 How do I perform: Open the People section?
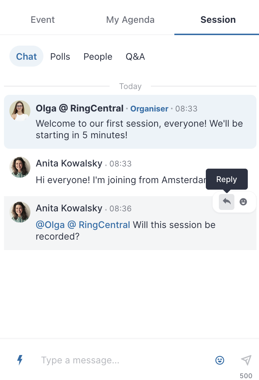98,56
